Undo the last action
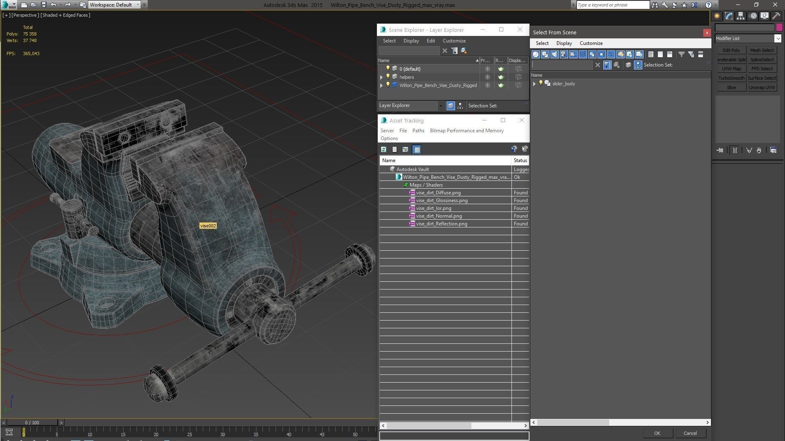The width and height of the screenshot is (785, 441). pyautogui.click(x=53, y=5)
